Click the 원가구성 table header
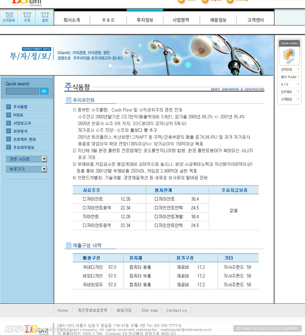 pos(185,258)
